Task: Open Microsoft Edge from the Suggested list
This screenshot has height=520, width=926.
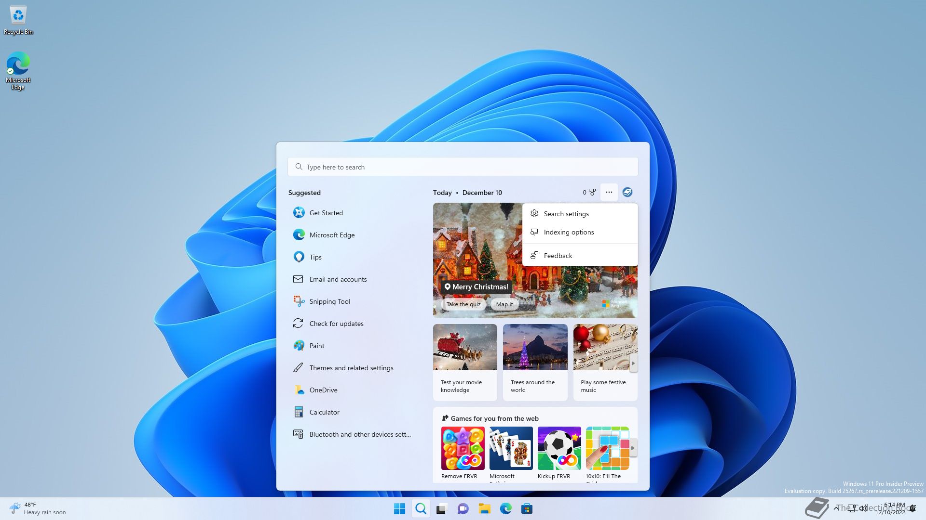Action: point(352,235)
